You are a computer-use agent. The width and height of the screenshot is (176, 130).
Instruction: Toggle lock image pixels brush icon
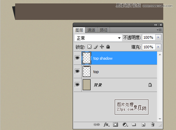96,47
